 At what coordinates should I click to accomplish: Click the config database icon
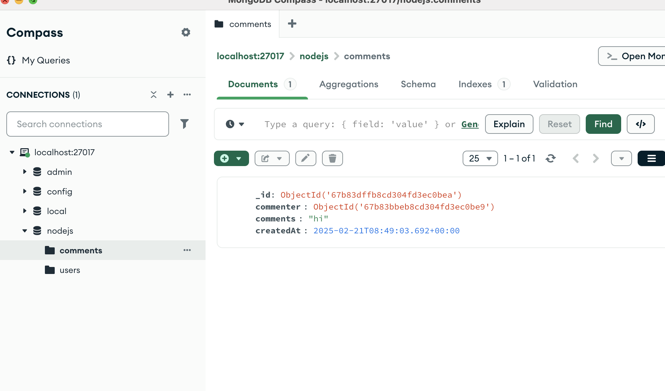coord(37,191)
